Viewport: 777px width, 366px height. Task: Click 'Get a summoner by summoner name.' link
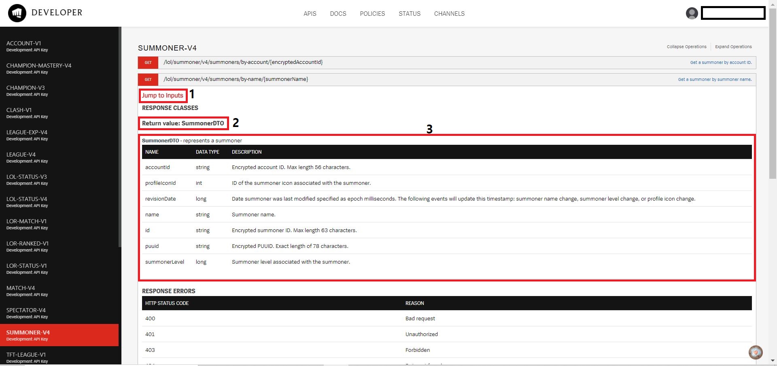click(715, 79)
